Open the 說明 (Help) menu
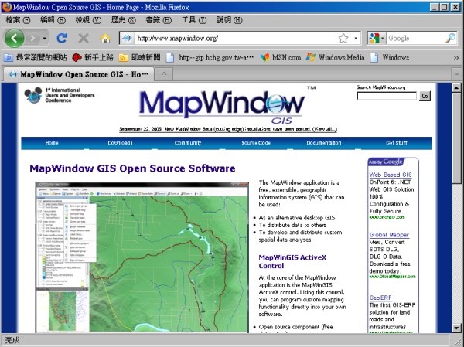464x347 pixels. click(x=230, y=20)
